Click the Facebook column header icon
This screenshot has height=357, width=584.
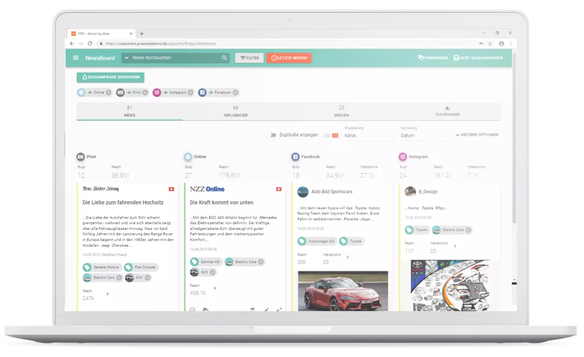coord(295,157)
